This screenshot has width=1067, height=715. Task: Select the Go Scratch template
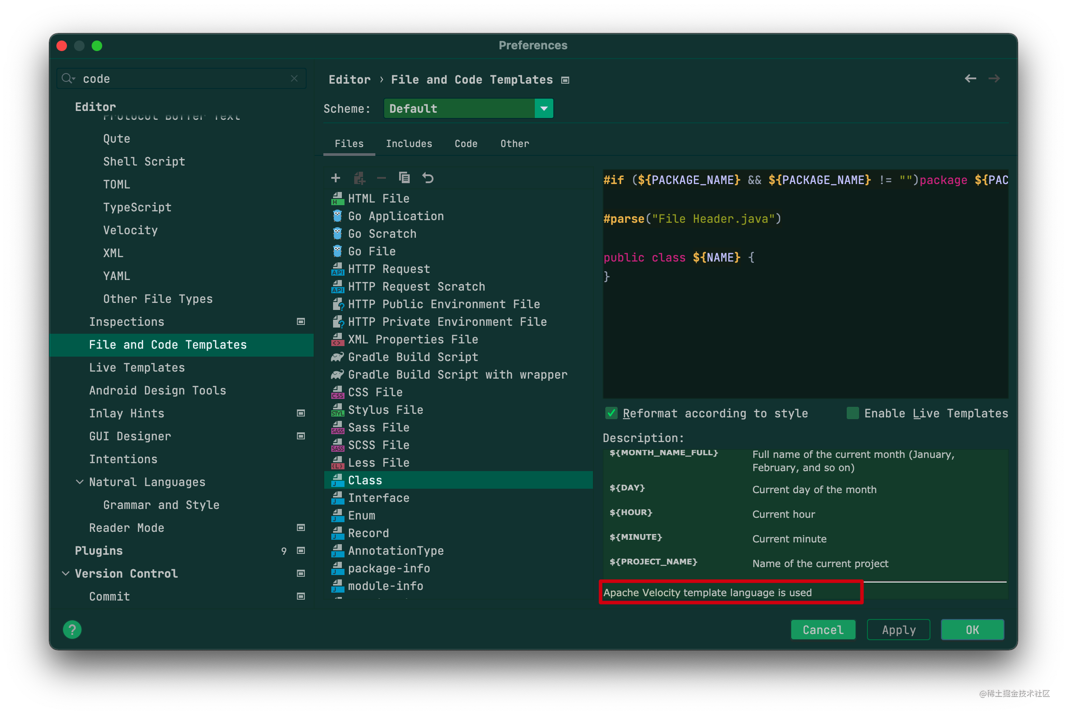point(458,233)
